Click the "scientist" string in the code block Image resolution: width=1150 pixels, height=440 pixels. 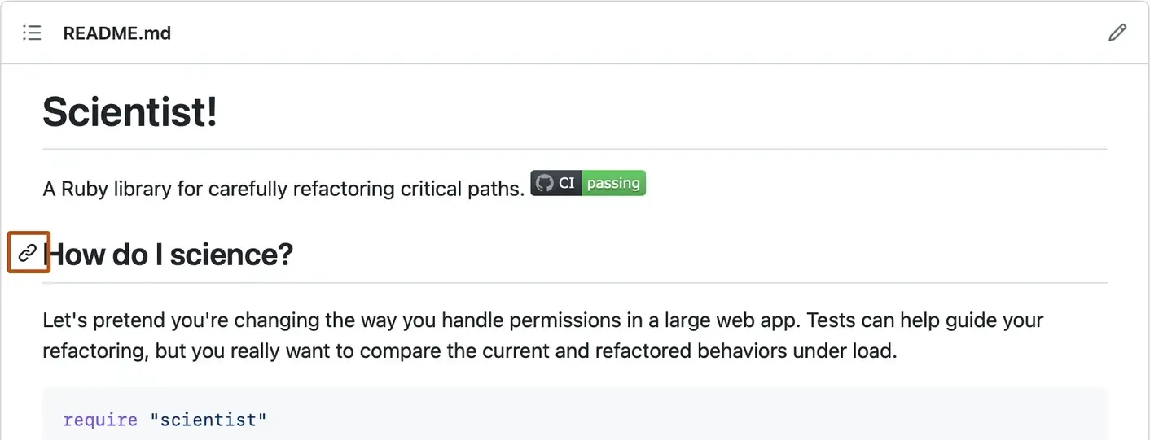pos(208,420)
